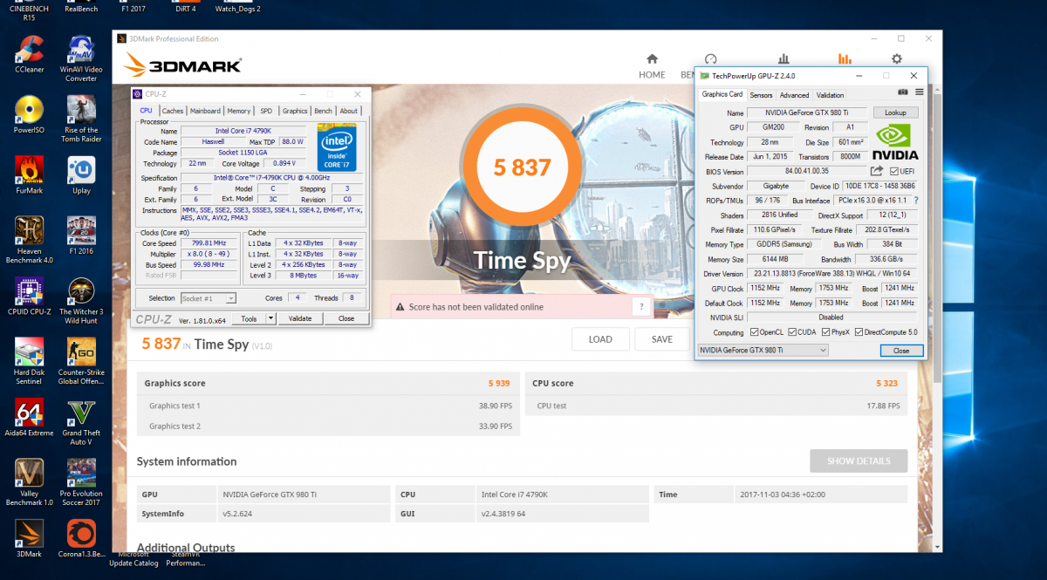Click the Tools button in CPU-Z
Image resolution: width=1047 pixels, height=580 pixels.
click(x=250, y=318)
